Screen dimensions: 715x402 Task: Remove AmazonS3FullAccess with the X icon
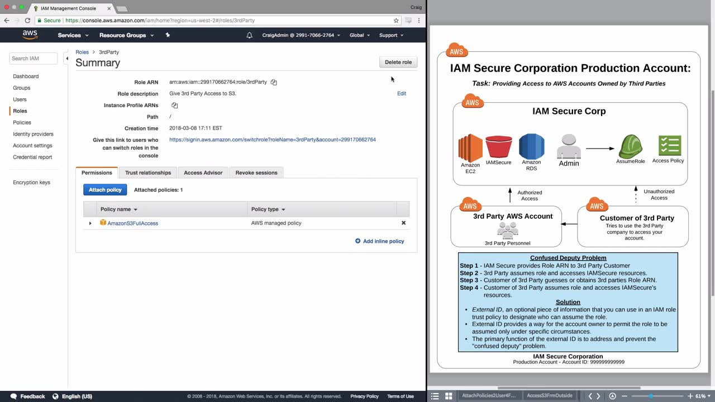coord(403,223)
